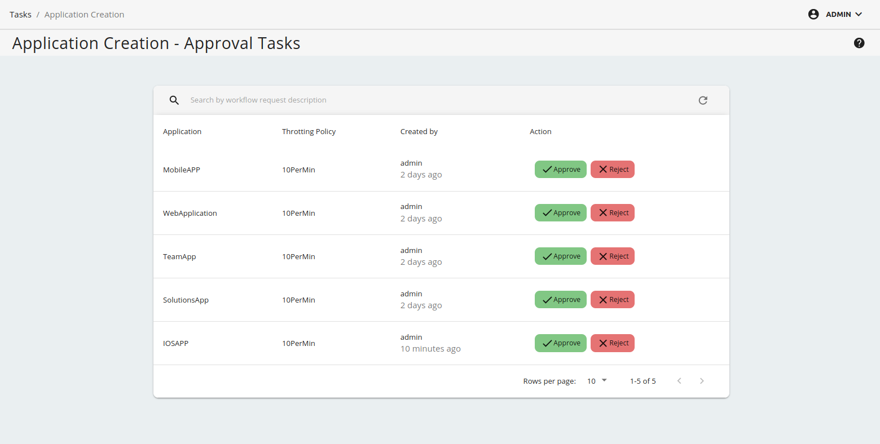Viewport: 880px width, 444px height.
Task: Open the help question mark icon
Action: 859,43
